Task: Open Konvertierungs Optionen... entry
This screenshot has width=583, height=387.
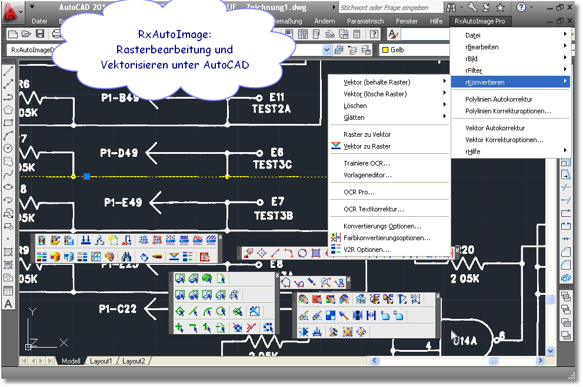Action: (389, 226)
